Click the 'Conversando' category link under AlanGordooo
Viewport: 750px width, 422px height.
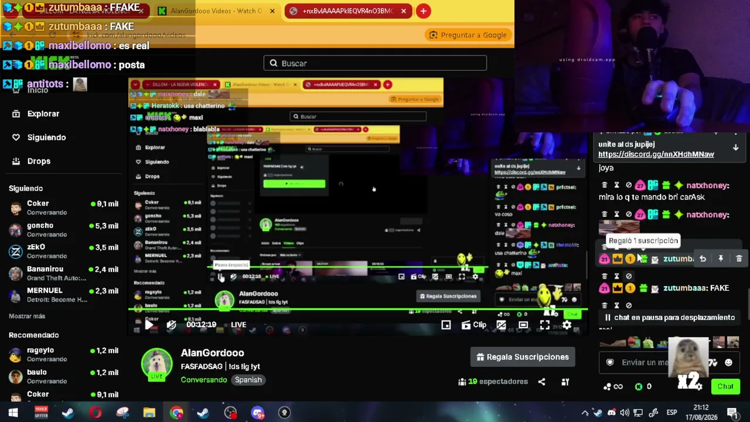click(204, 380)
